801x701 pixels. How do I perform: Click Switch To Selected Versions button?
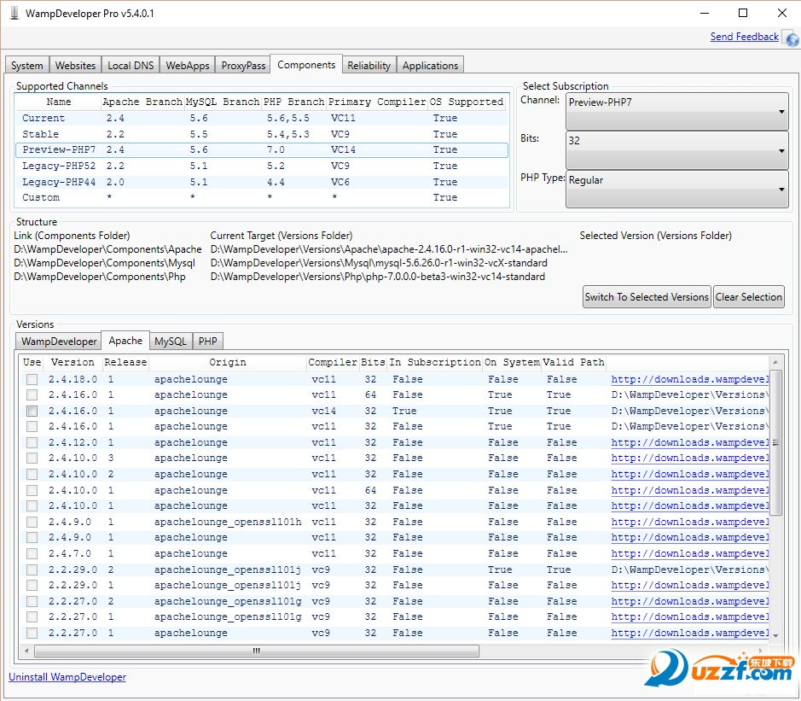(x=647, y=297)
